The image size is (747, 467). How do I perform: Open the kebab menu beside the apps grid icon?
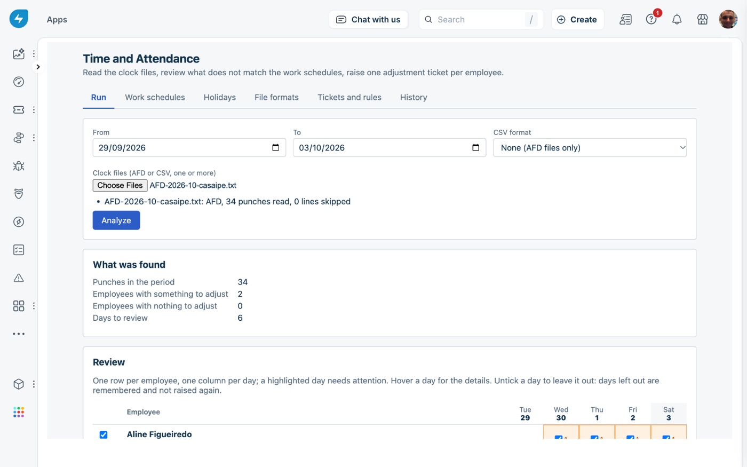click(x=34, y=306)
